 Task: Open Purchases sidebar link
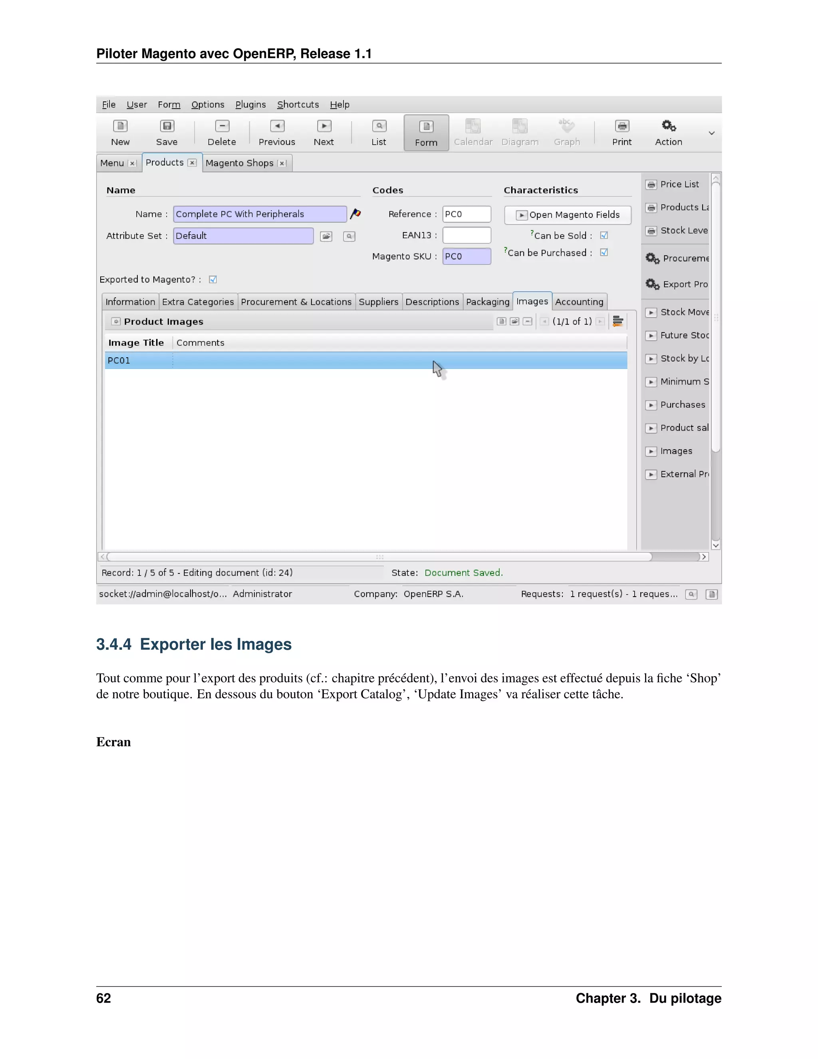pyautogui.click(x=675, y=405)
